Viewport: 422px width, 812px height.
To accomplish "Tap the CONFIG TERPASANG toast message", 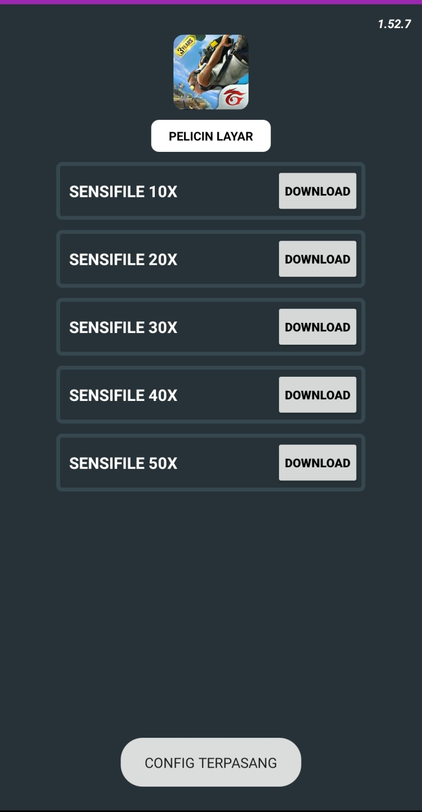I will click(211, 763).
